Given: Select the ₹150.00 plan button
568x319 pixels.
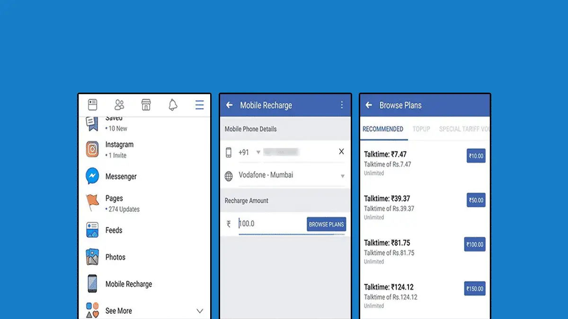Looking at the screenshot, I should [x=475, y=289].
